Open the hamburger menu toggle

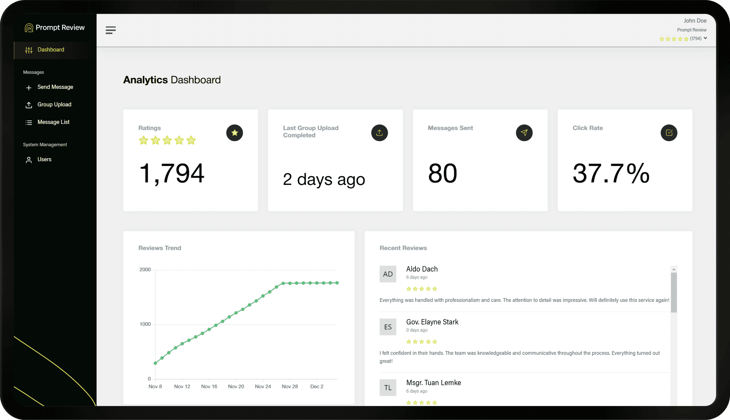click(111, 30)
